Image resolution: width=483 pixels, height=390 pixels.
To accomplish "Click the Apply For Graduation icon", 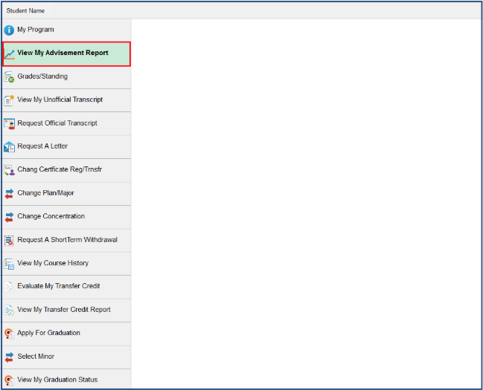I will pos(10,334).
